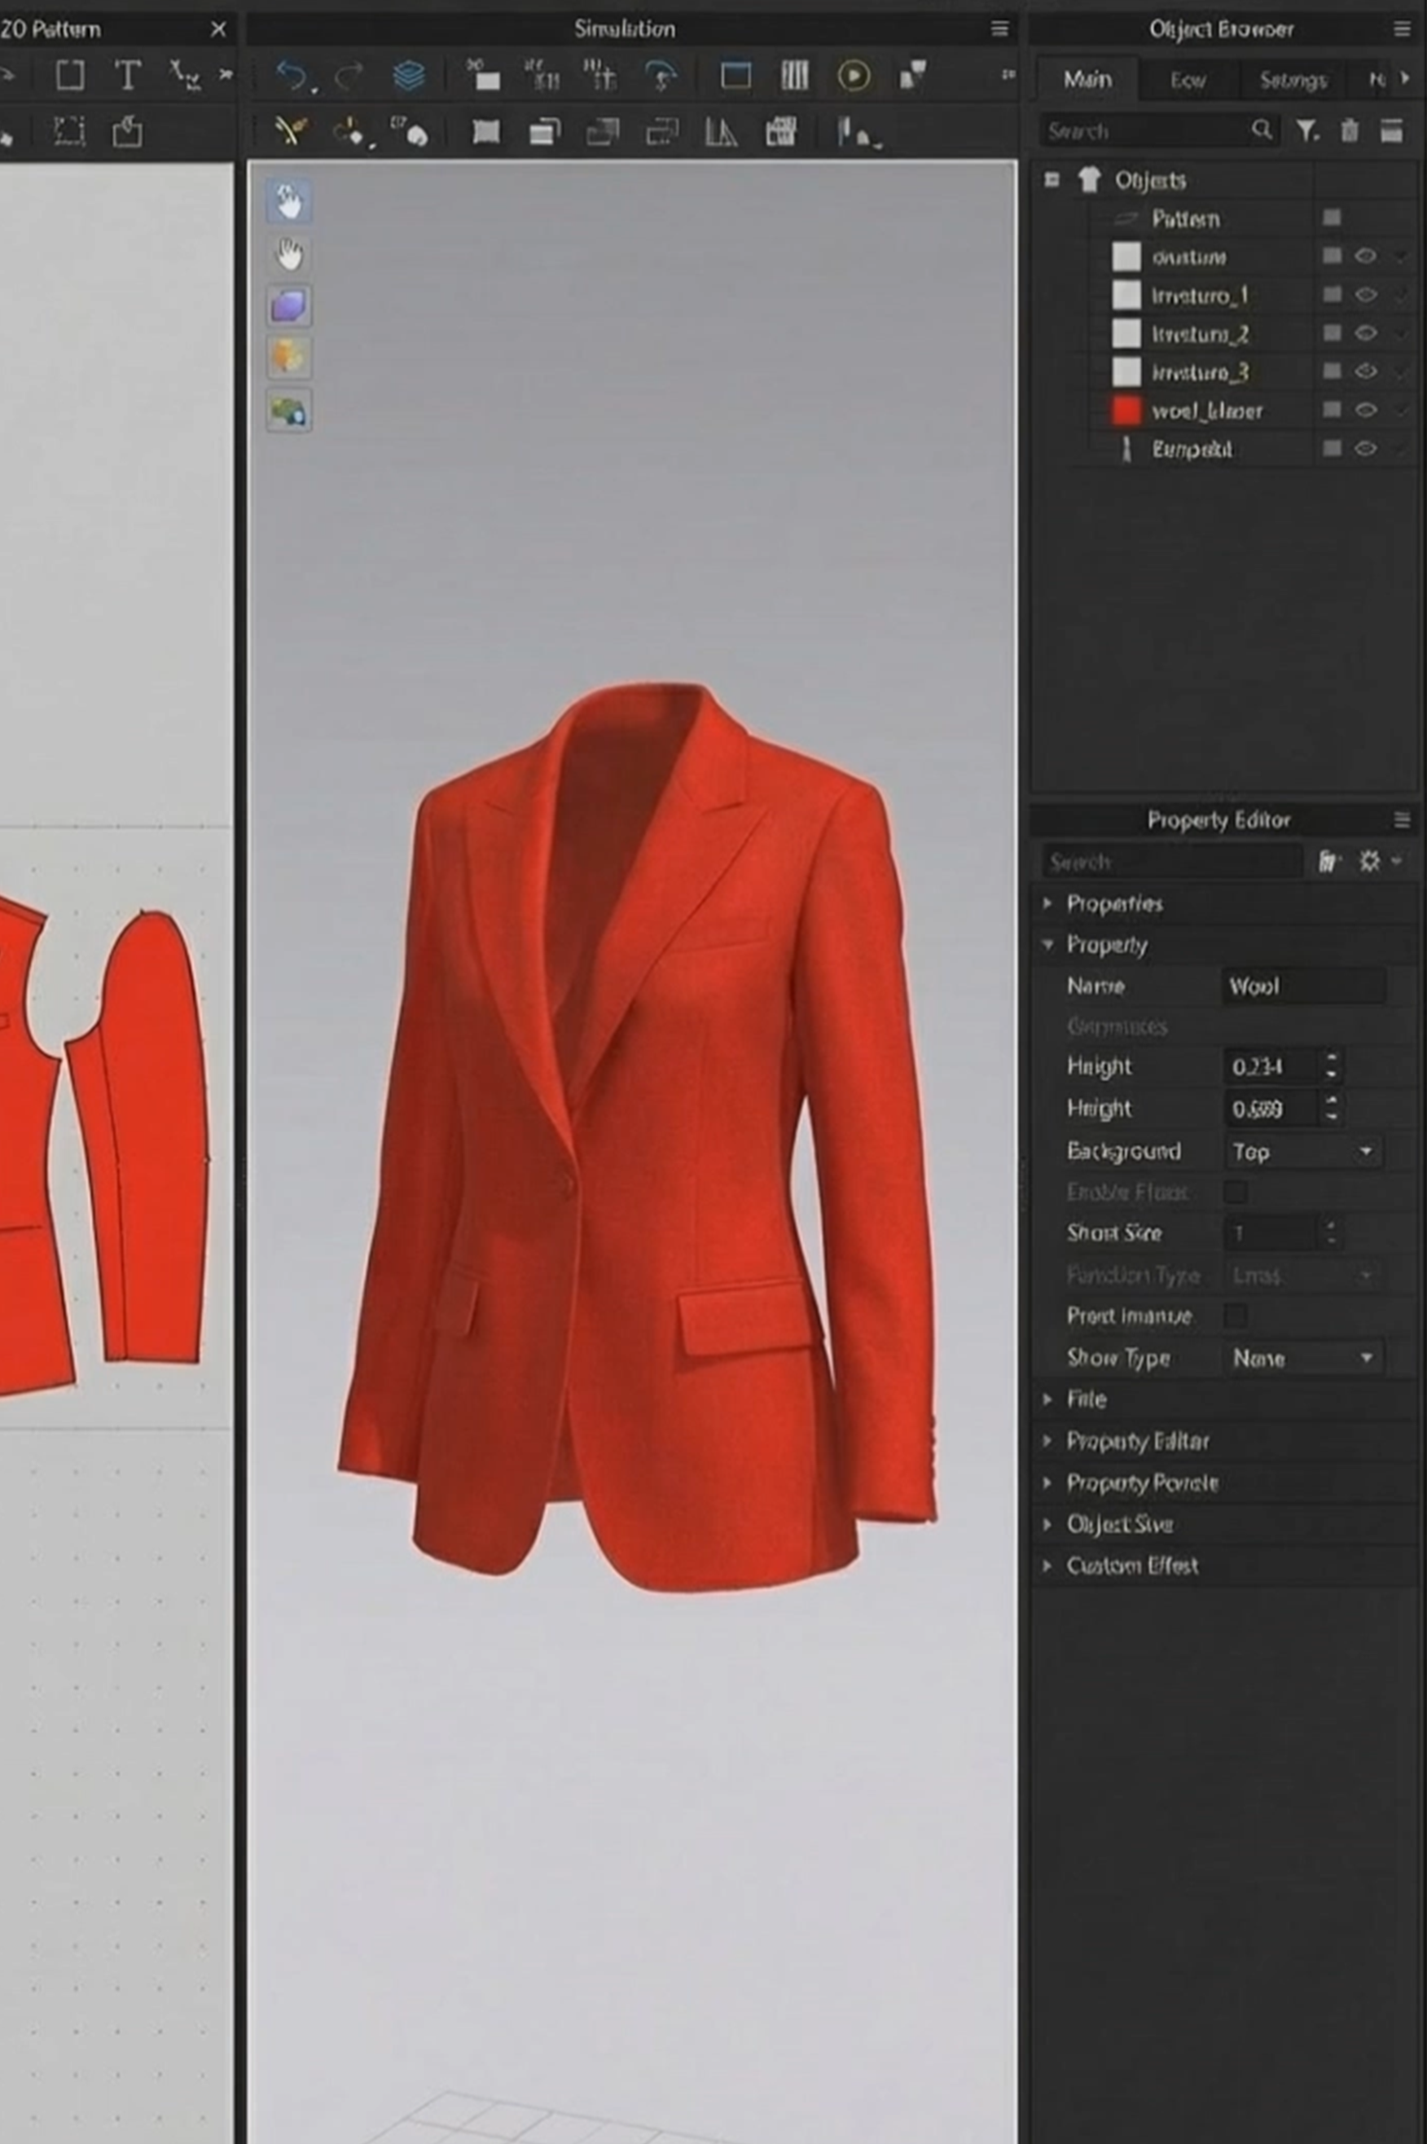The width and height of the screenshot is (1427, 2144).
Task: Select the Pattern item in Objects tree
Action: pyautogui.click(x=1184, y=219)
